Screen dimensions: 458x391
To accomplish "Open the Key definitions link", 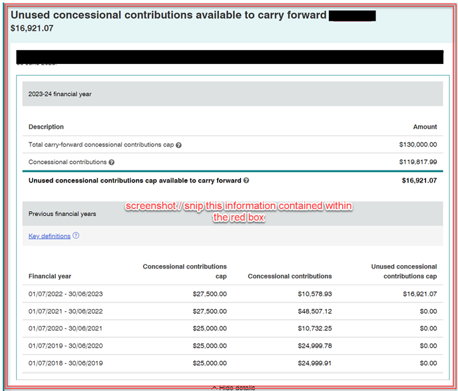I will click(x=49, y=236).
